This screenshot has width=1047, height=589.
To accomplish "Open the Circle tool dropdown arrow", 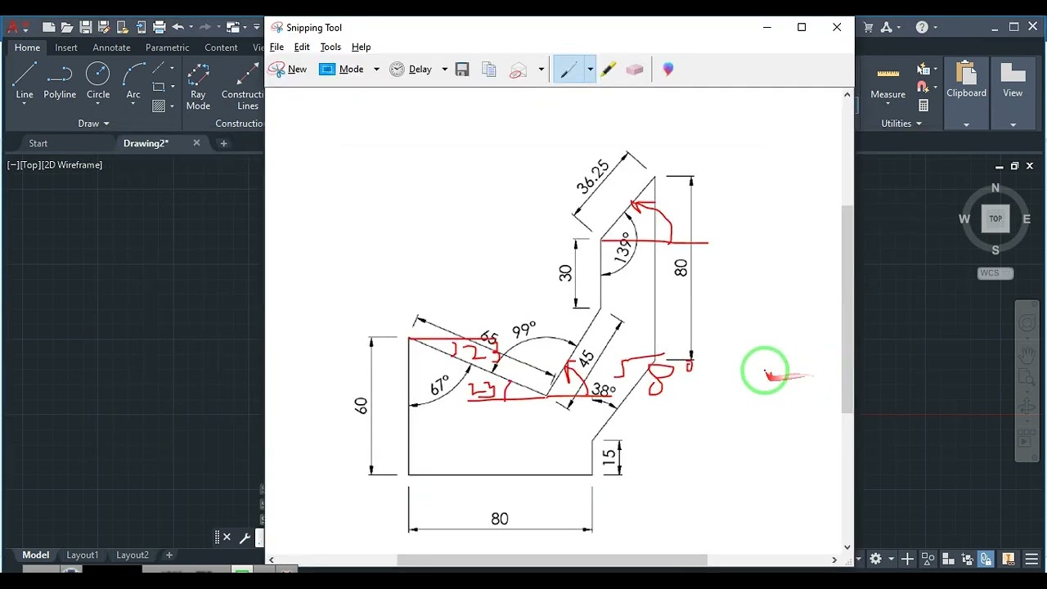I will [98, 105].
